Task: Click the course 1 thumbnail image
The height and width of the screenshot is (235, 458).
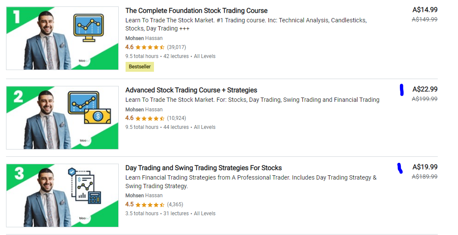Action: (62, 38)
